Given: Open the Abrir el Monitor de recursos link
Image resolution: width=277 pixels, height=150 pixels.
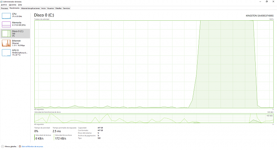Looking at the screenshot, I should click(33, 146).
